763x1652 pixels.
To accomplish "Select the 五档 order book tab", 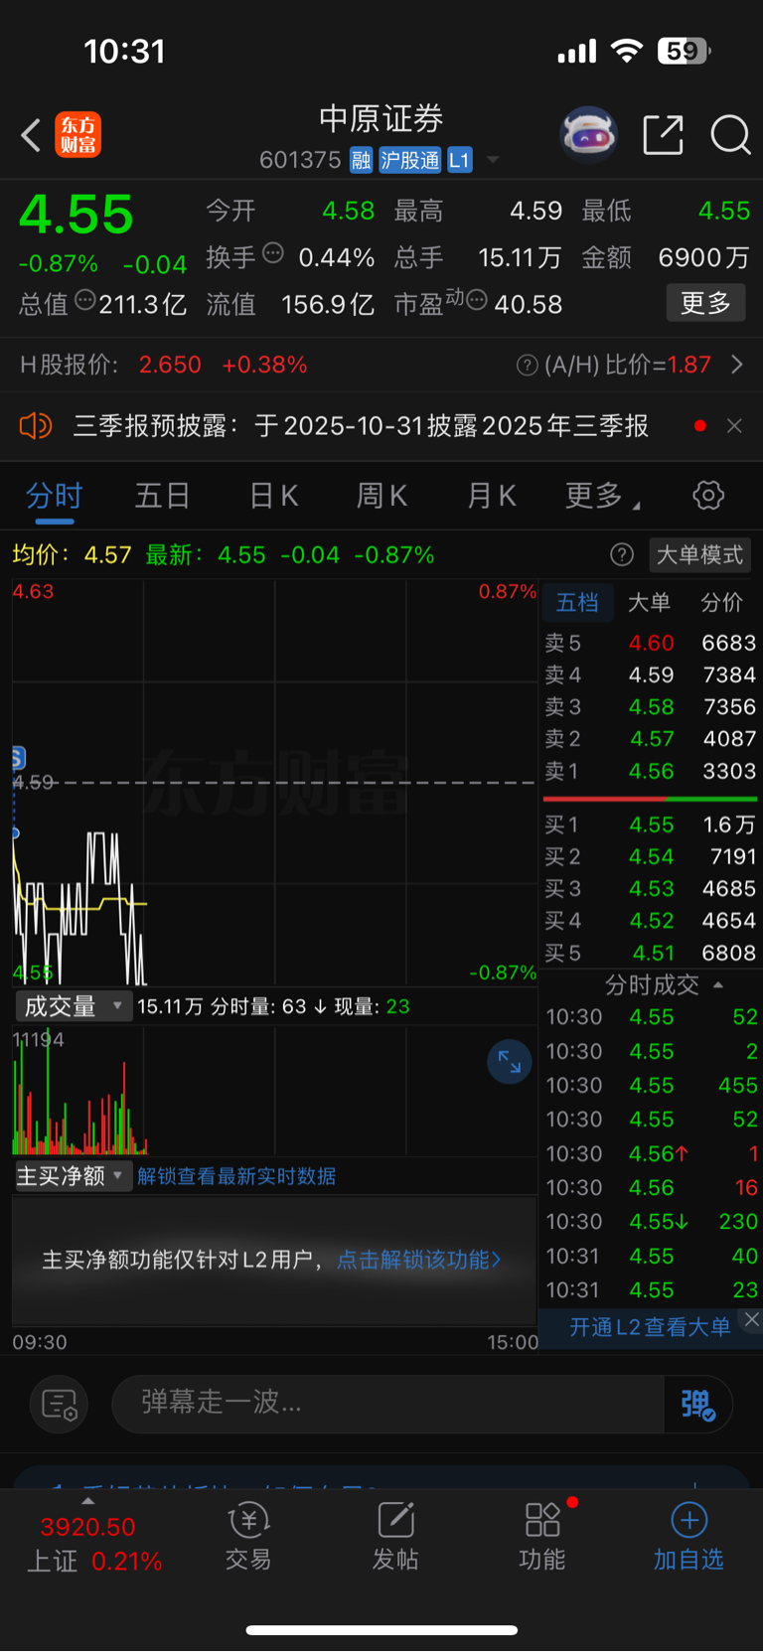I will point(577,602).
